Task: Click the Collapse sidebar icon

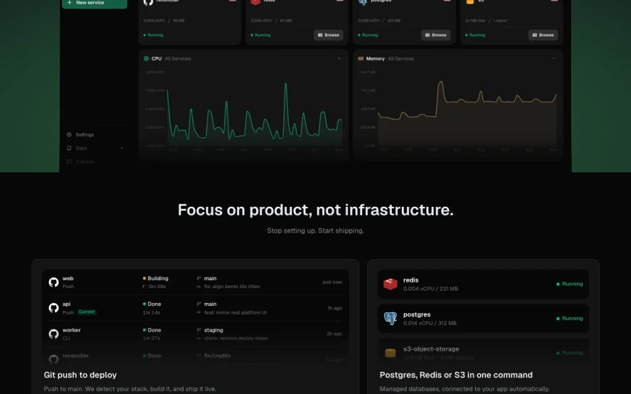Action: coord(69,162)
